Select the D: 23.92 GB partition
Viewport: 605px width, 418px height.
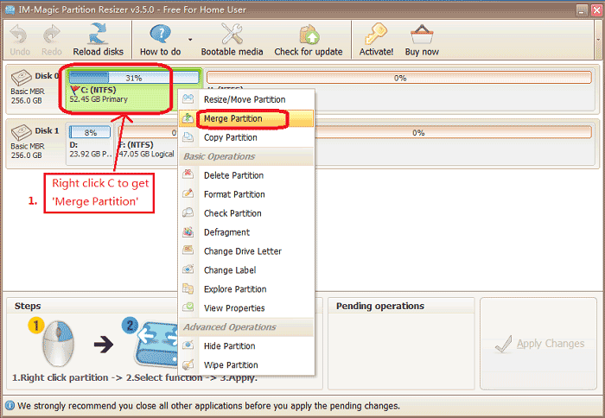90,143
